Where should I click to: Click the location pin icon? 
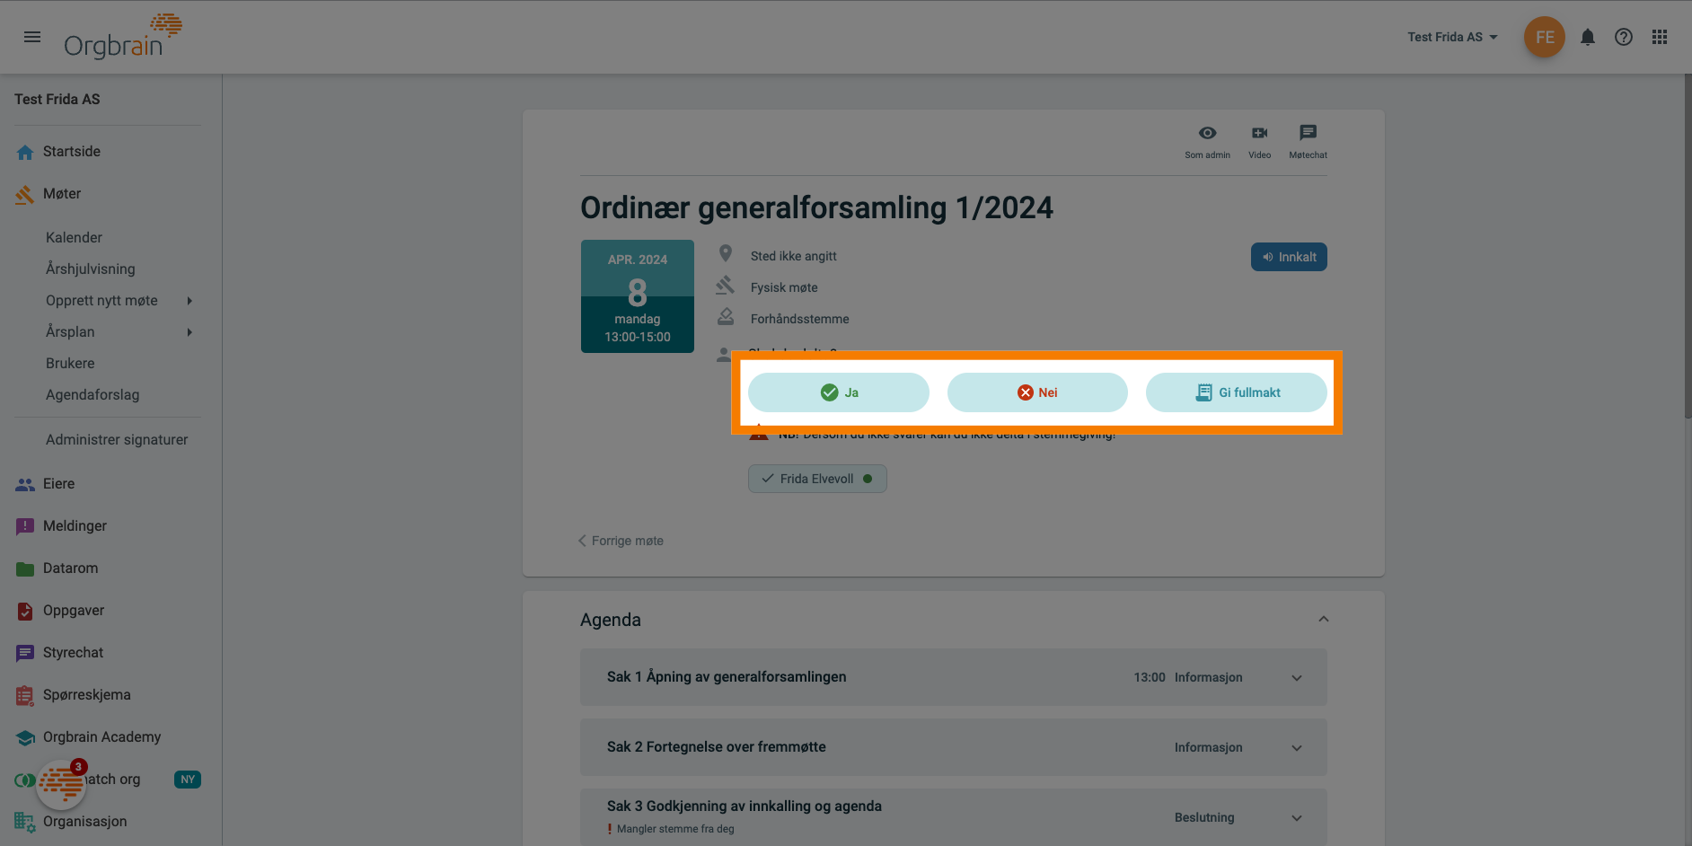coord(726,254)
